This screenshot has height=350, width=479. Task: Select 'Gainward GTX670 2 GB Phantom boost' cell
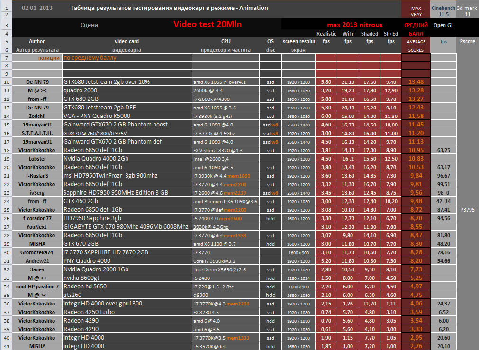click(x=127, y=125)
